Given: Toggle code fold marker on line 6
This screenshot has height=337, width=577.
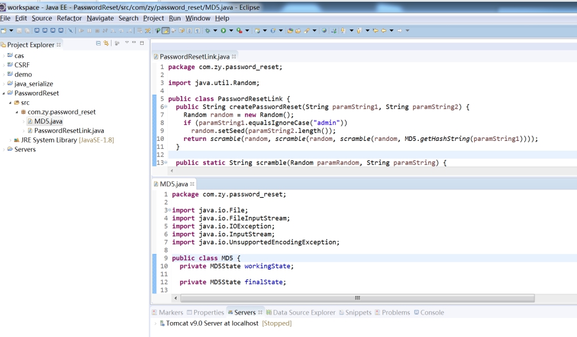Looking at the screenshot, I should click(x=166, y=107).
